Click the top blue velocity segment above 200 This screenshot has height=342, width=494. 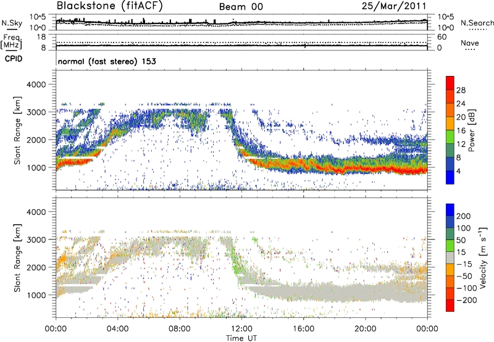point(450,210)
